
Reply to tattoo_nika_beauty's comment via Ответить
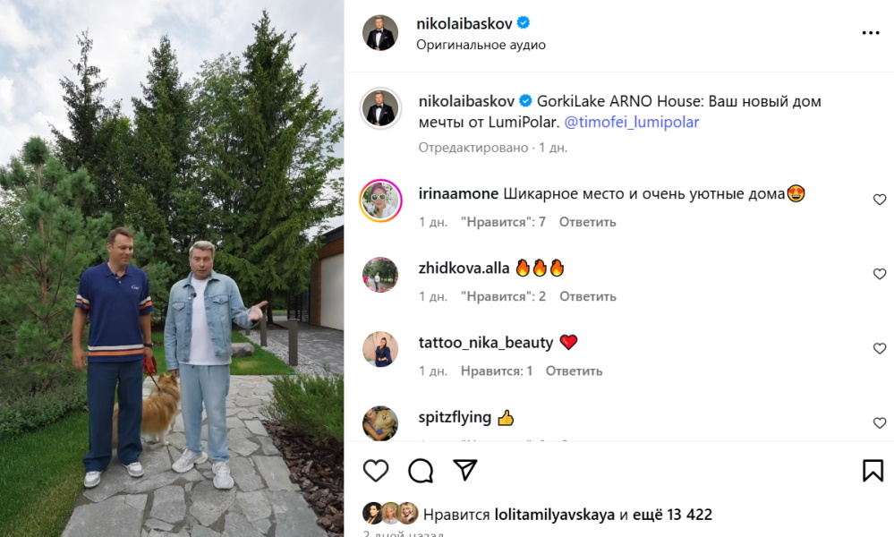(574, 371)
